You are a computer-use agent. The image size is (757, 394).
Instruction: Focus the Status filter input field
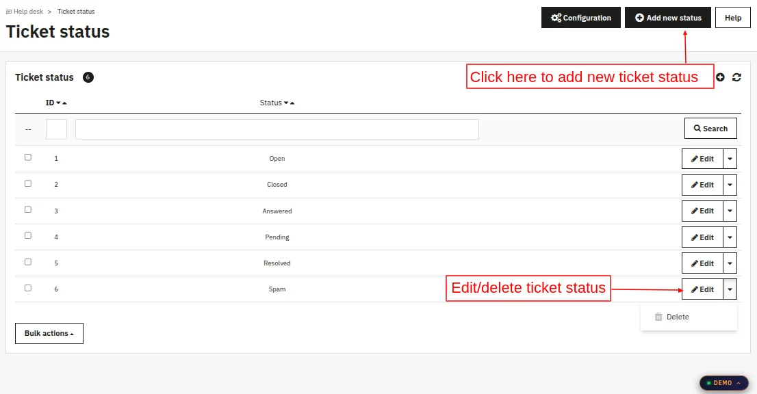click(x=277, y=129)
